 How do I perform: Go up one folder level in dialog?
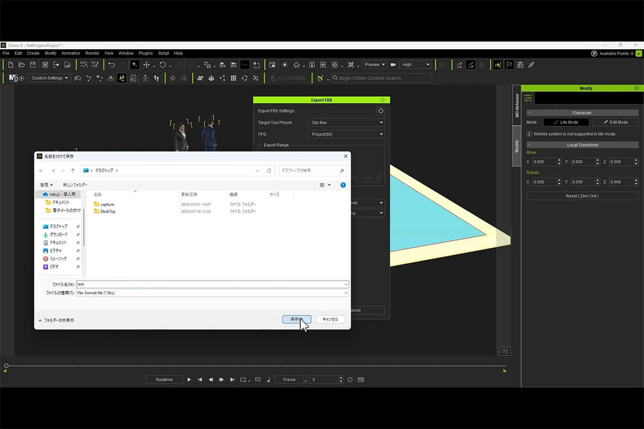(x=73, y=171)
